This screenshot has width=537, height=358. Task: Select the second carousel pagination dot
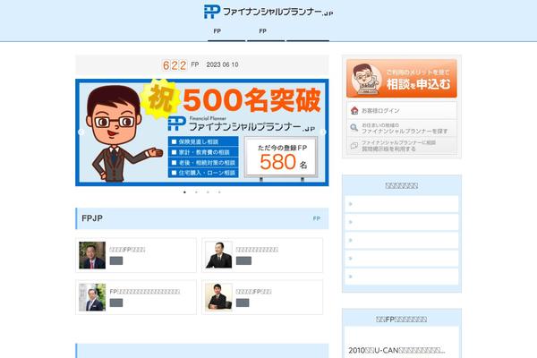196,192
